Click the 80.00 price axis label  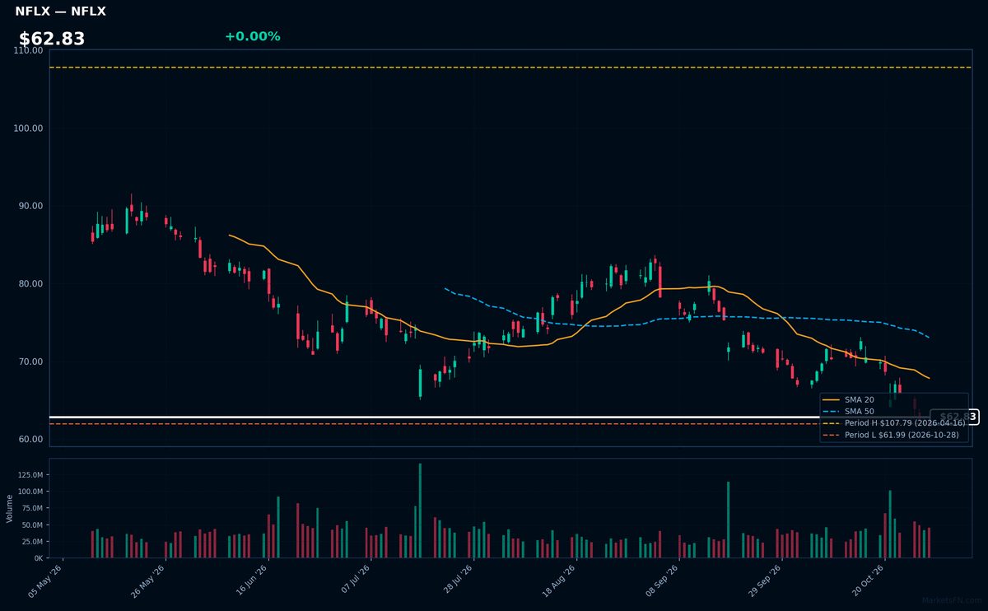coord(30,284)
